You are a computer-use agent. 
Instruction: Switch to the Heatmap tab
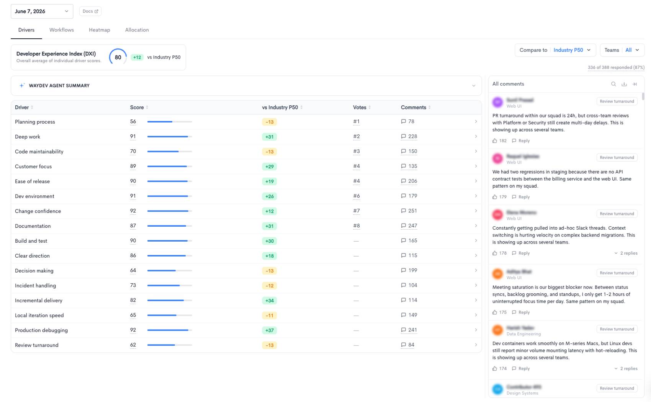pos(100,30)
